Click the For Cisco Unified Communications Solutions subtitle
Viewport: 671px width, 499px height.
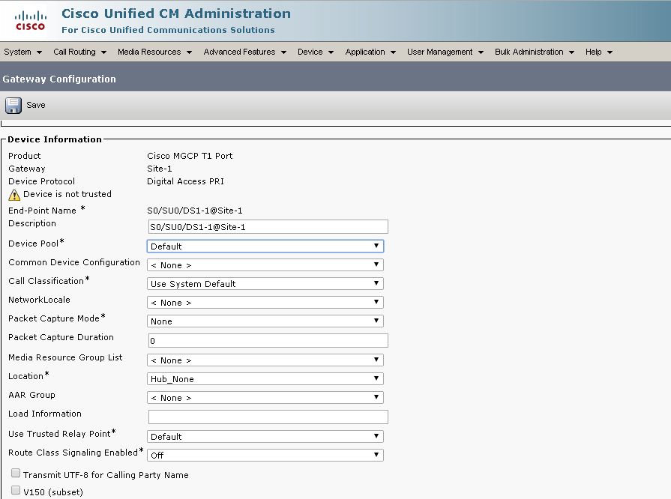coord(168,30)
